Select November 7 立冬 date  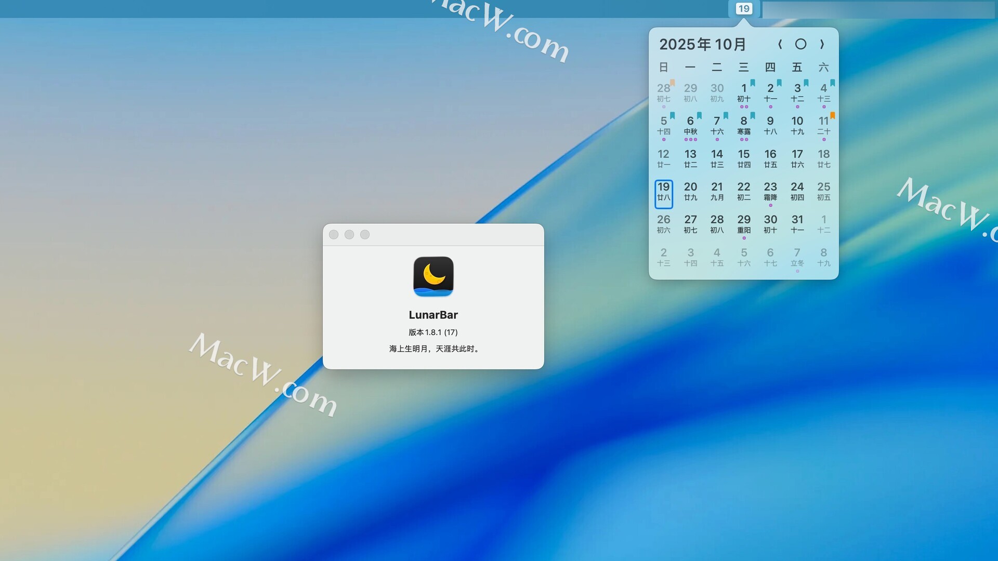coord(797,257)
